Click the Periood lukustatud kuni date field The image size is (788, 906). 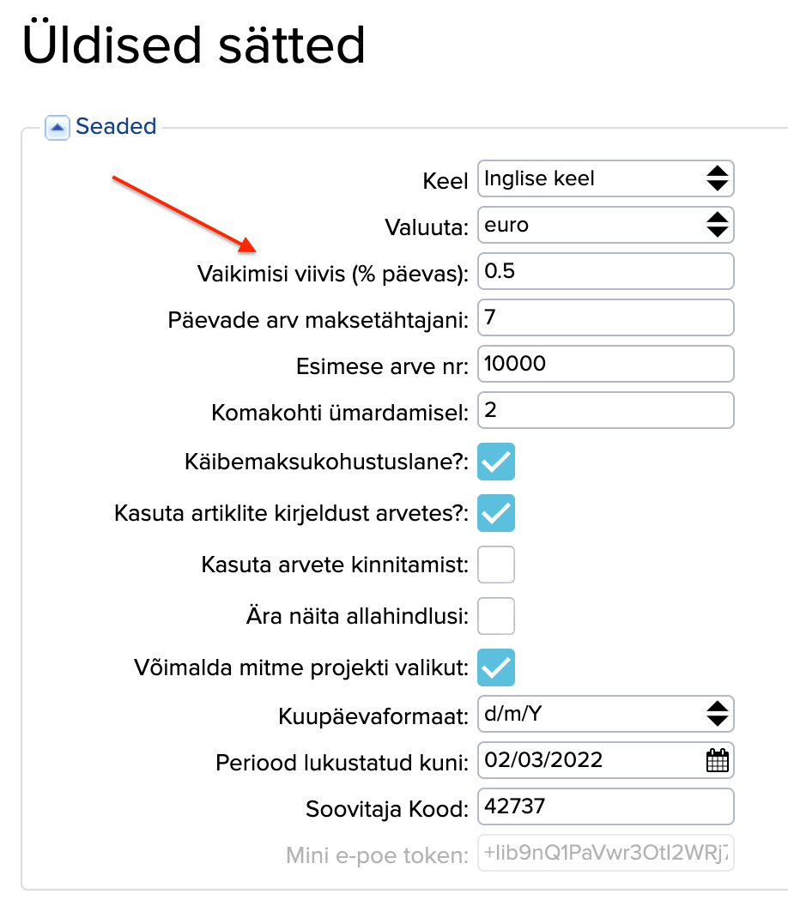click(x=588, y=760)
